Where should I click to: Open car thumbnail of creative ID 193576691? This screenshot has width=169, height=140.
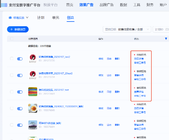coord(33,125)
